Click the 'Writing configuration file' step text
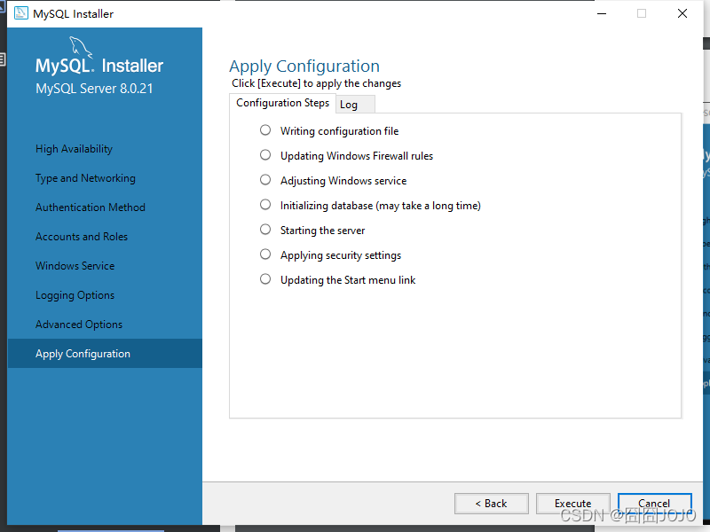 [339, 131]
